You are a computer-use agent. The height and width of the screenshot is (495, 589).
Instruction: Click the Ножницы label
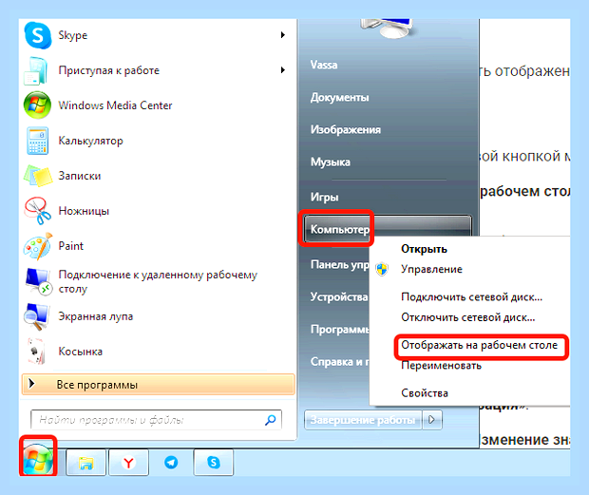pyautogui.click(x=84, y=211)
